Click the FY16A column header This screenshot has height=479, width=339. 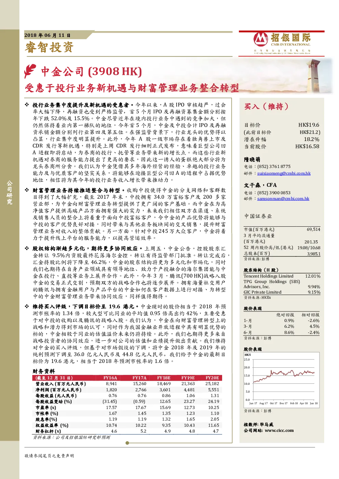110,378
